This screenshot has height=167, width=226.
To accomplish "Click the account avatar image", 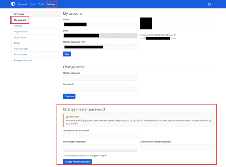I will 146,23.
